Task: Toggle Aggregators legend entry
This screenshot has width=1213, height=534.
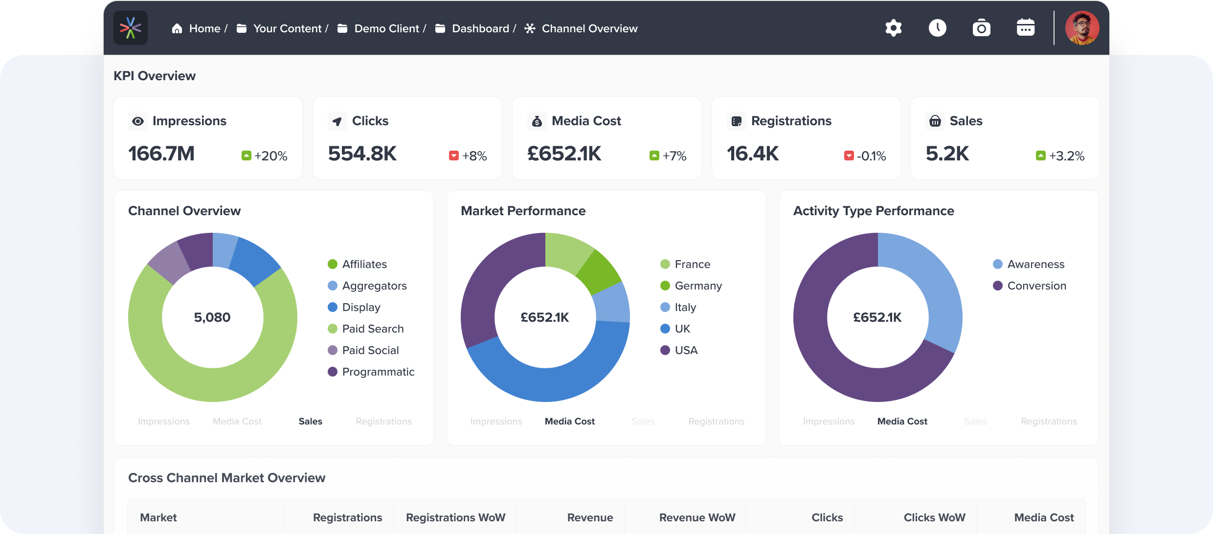Action: tap(367, 286)
